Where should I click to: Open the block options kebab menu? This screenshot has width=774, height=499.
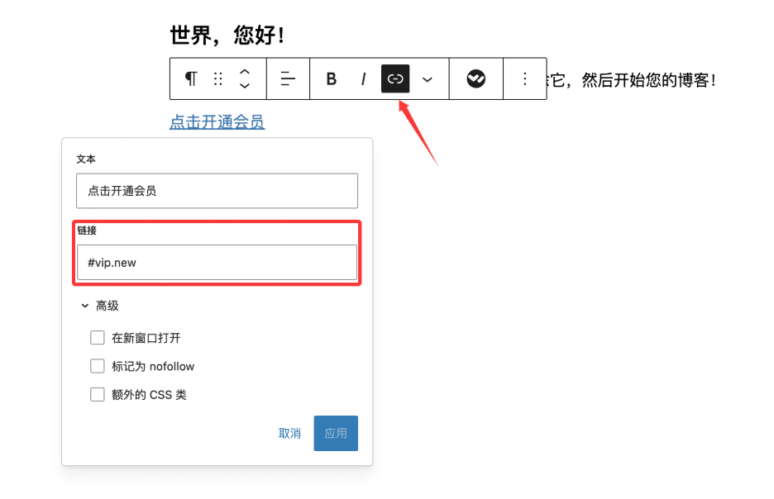[x=525, y=78]
